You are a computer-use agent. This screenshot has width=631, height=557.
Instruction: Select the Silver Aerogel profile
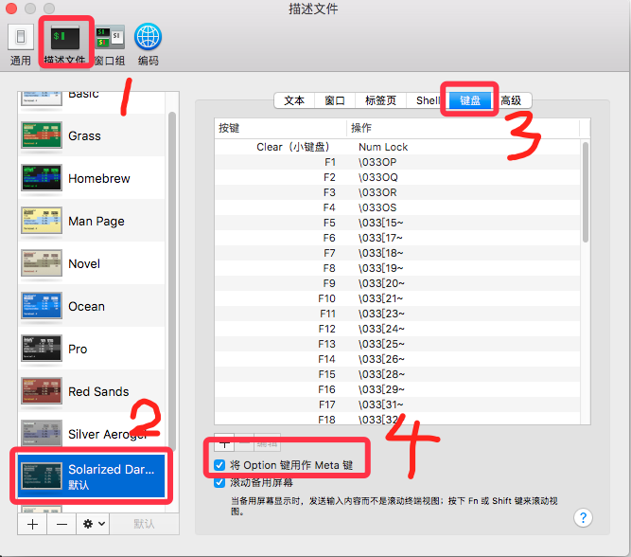pyautogui.click(x=92, y=433)
